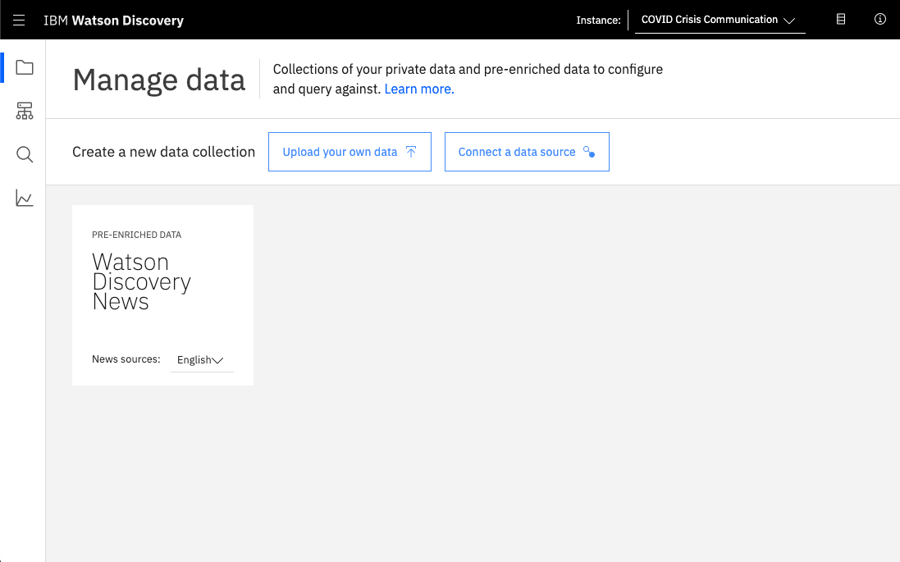Expand the COVID Crisis Communication instance dropdown
Image resolution: width=900 pixels, height=562 pixels.
(x=720, y=20)
